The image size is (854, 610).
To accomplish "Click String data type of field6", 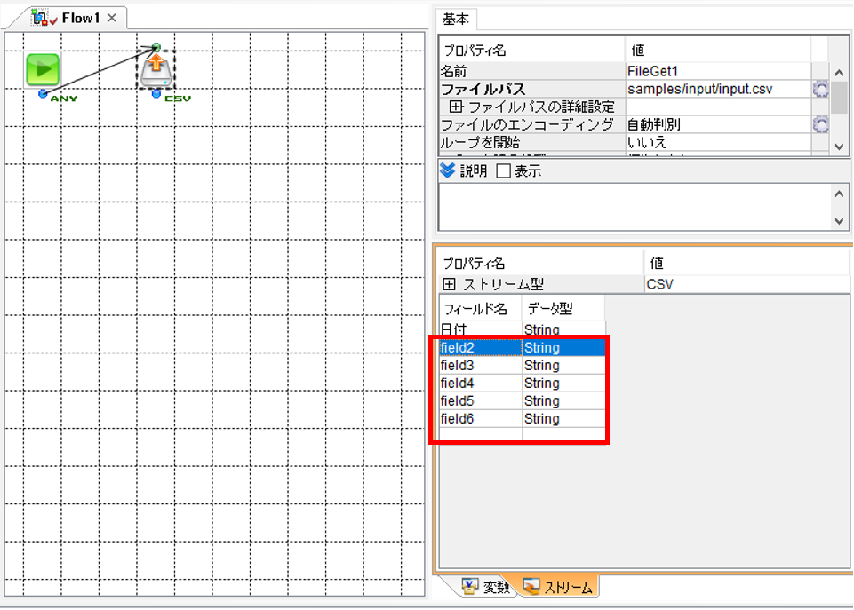I will [x=563, y=419].
